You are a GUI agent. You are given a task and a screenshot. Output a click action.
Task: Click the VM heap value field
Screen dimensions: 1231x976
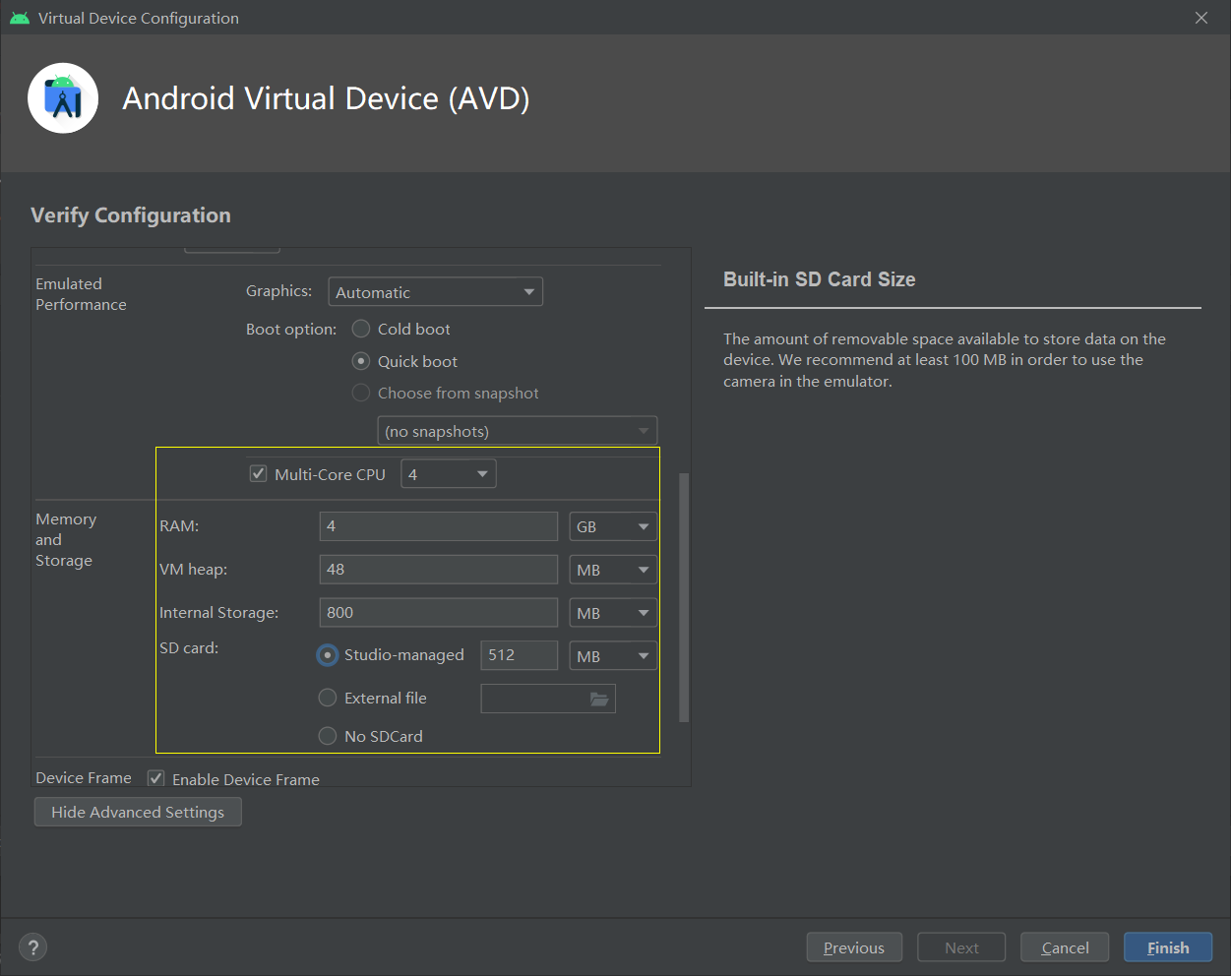(x=439, y=570)
